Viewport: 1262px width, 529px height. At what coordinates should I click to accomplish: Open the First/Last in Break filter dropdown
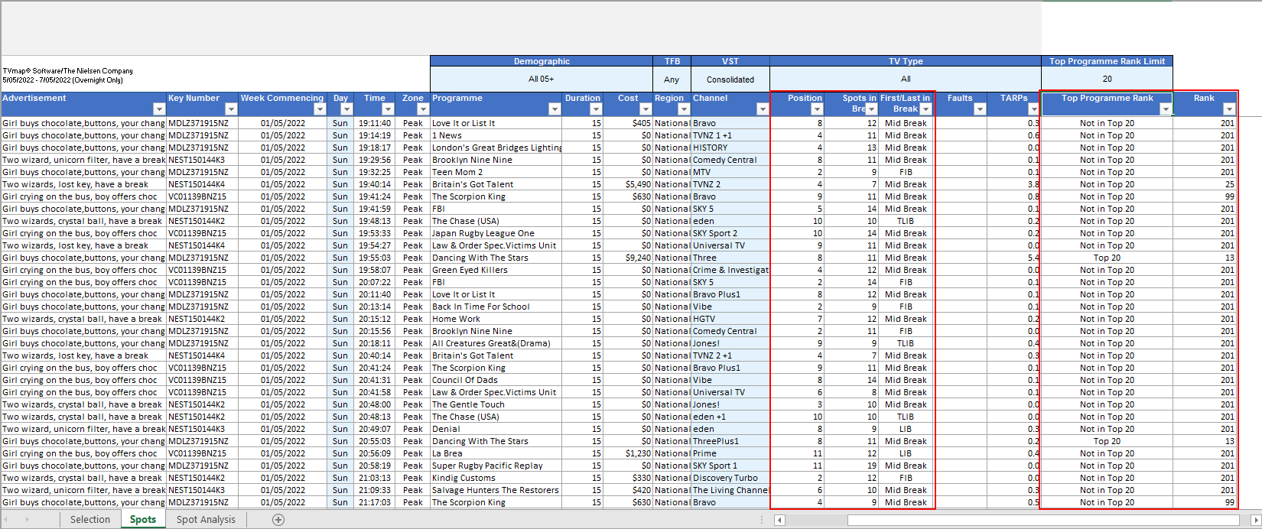pyautogui.click(x=925, y=109)
